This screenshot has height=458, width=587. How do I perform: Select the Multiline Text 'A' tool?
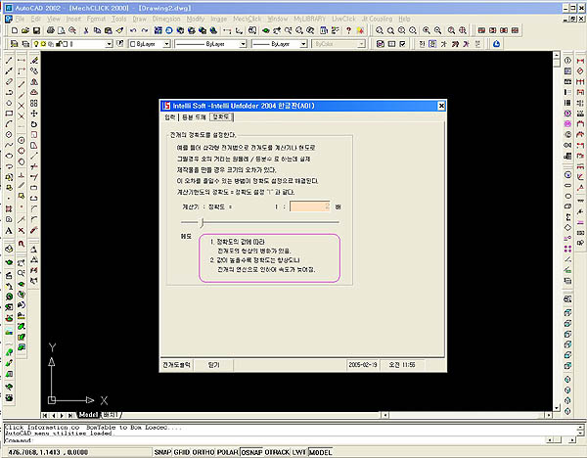9,230
